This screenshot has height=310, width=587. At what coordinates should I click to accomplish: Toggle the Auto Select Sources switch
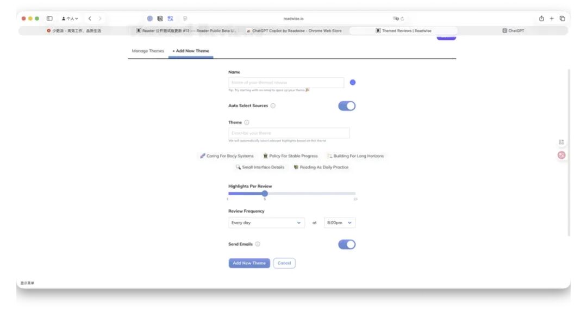347,106
